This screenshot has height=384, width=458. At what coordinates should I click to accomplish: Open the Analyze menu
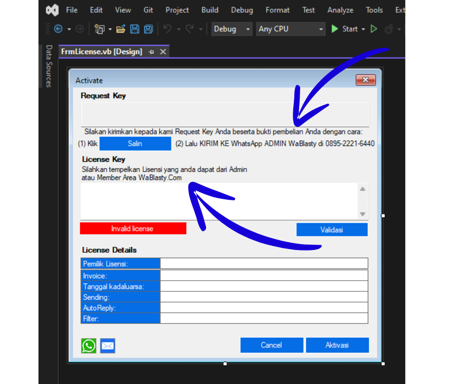[340, 10]
